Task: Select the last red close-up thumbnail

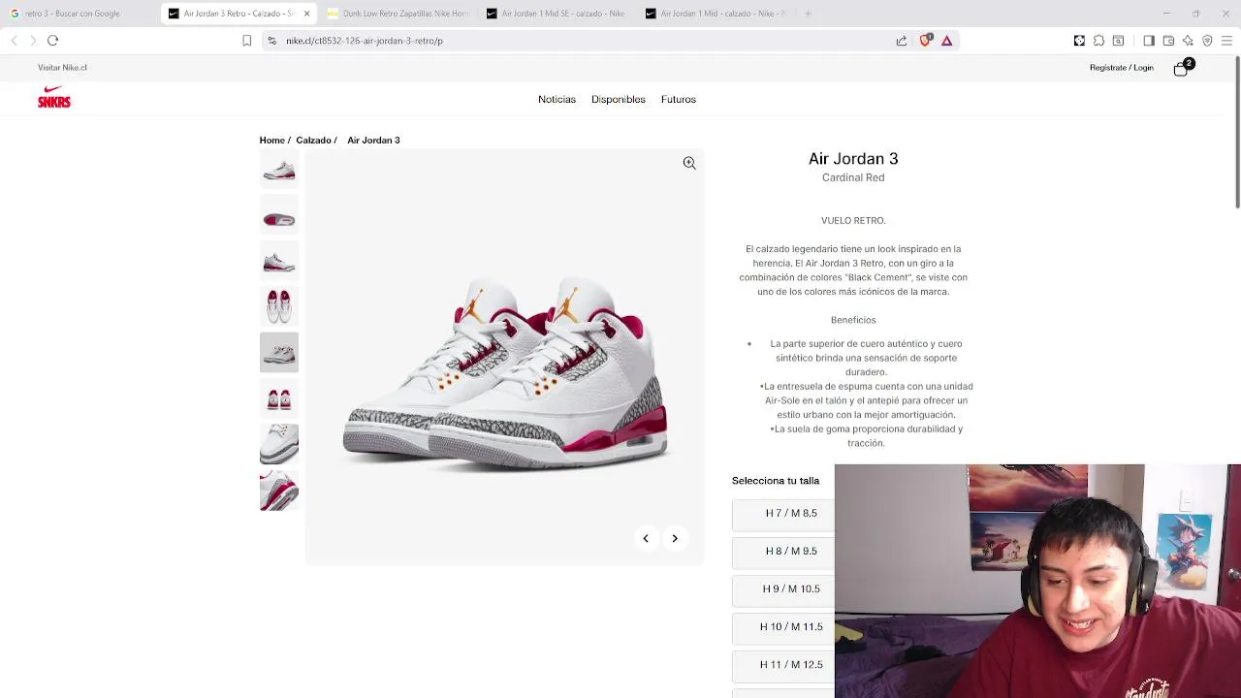Action: click(x=279, y=490)
